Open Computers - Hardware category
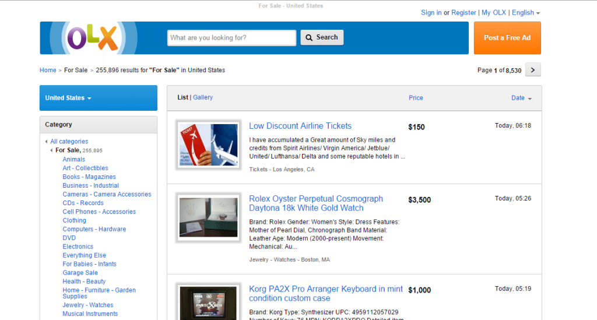Screen dimensions: 597x320 point(94,230)
